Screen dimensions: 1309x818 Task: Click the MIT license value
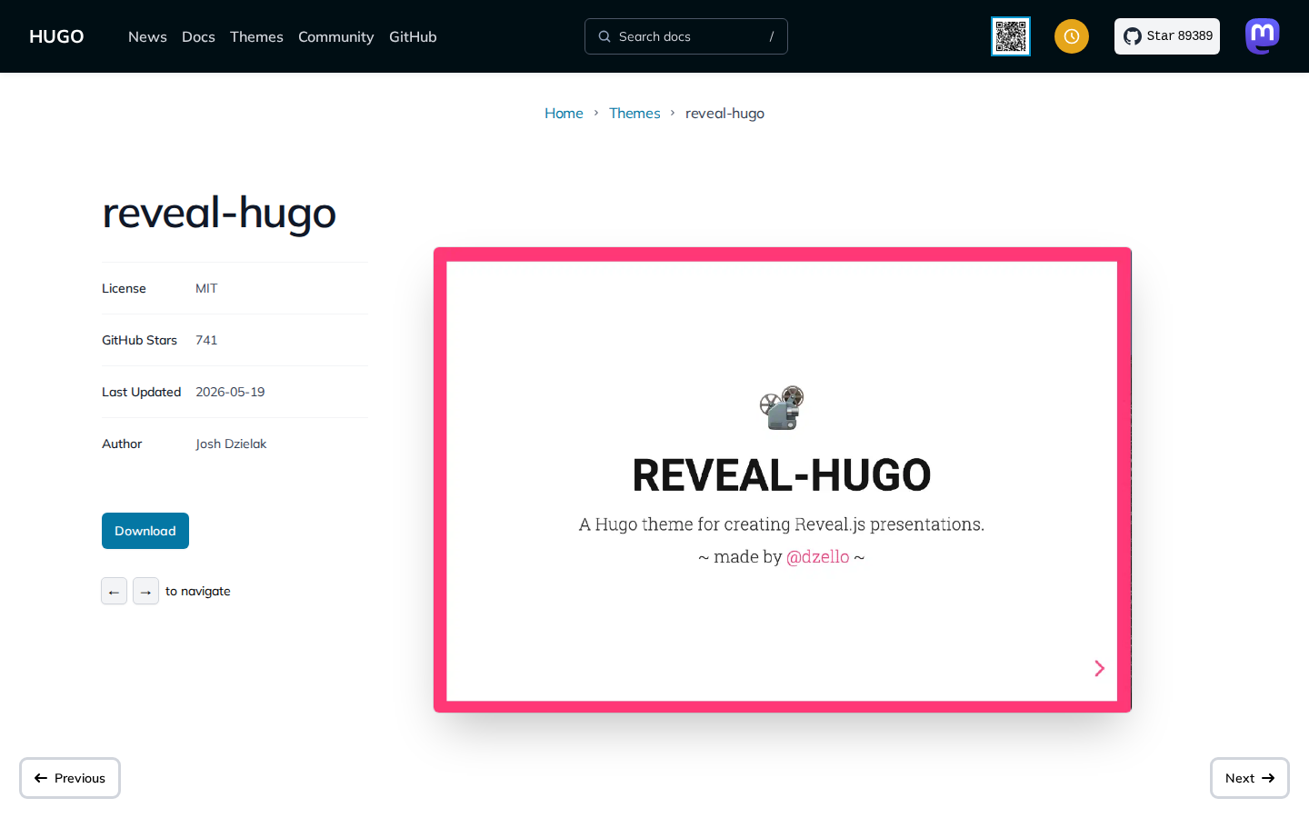click(206, 288)
